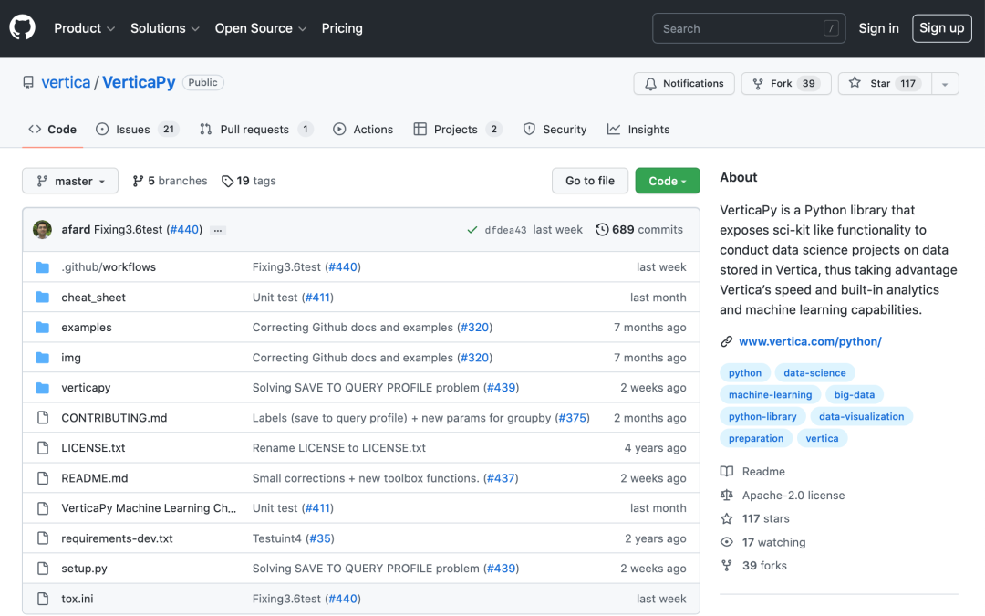Click the file icon for tox.ini
985x616 pixels.
pyautogui.click(x=43, y=599)
